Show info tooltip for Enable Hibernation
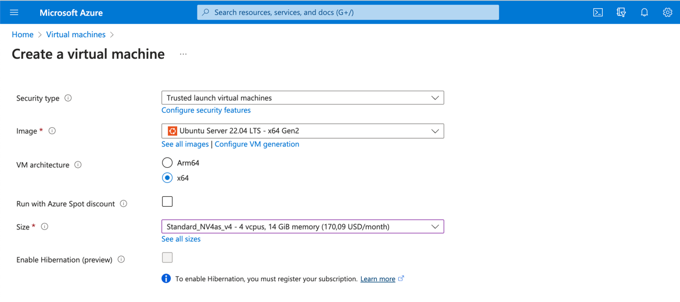 coord(121,260)
